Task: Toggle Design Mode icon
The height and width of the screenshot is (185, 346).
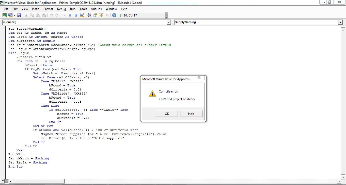Action: coord(82,15)
